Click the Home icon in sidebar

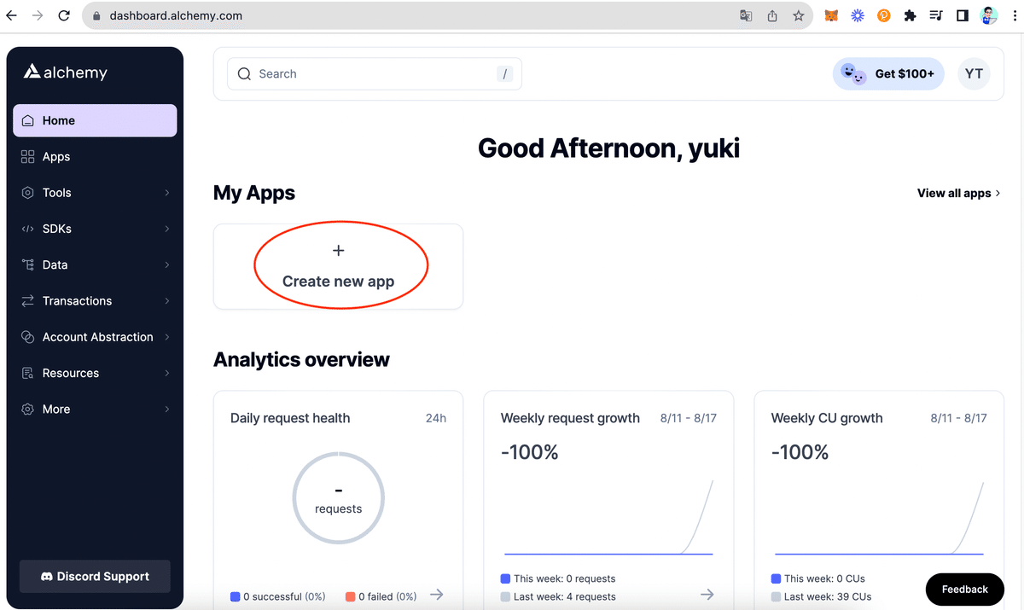click(28, 121)
